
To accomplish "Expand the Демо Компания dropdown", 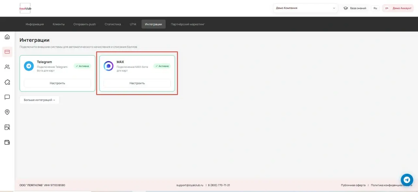I will click(305, 8).
